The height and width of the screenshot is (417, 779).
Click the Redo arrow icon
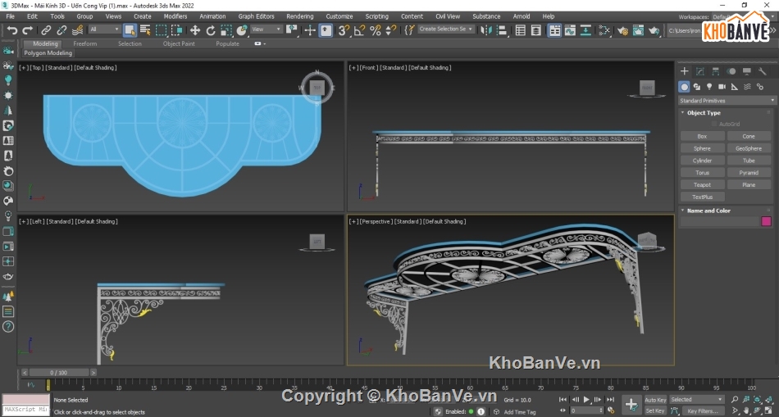click(x=28, y=30)
